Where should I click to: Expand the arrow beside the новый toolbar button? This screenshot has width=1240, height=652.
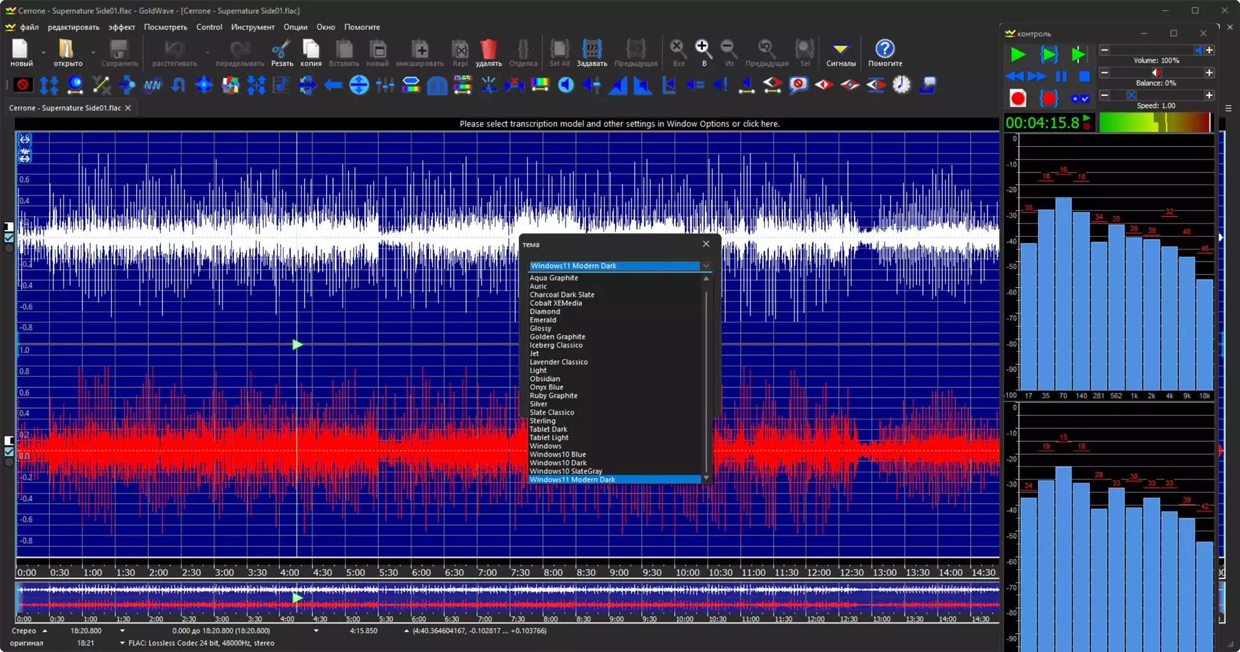43,52
